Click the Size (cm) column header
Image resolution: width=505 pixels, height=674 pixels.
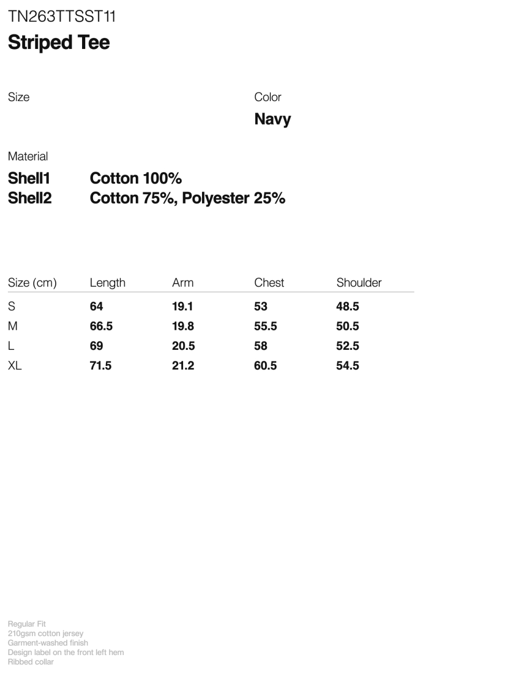click(32, 283)
